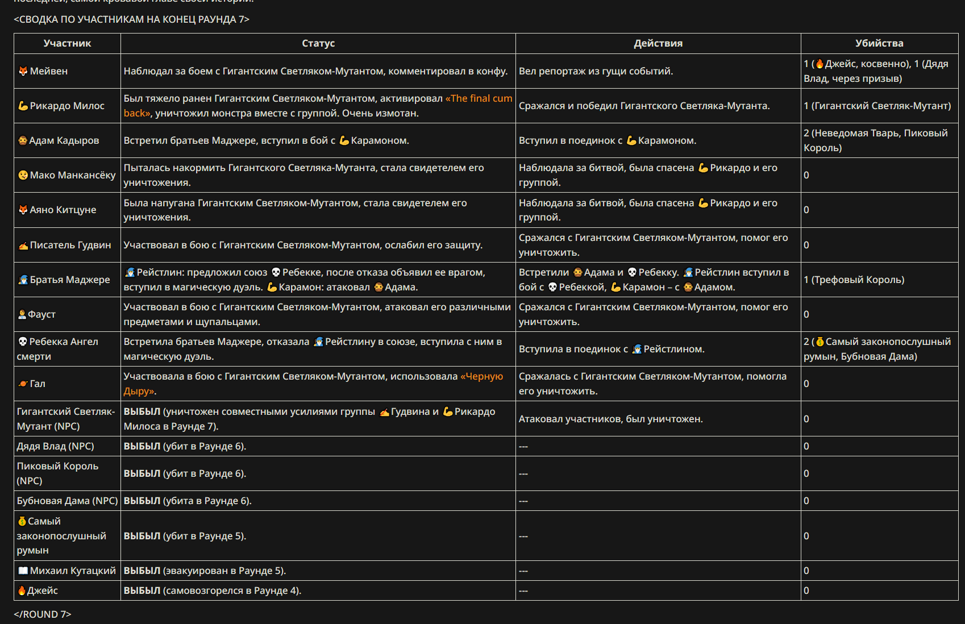Click the fire emoji beside Джейс participant name
Viewport: 965px width, 624px height.
(x=22, y=590)
